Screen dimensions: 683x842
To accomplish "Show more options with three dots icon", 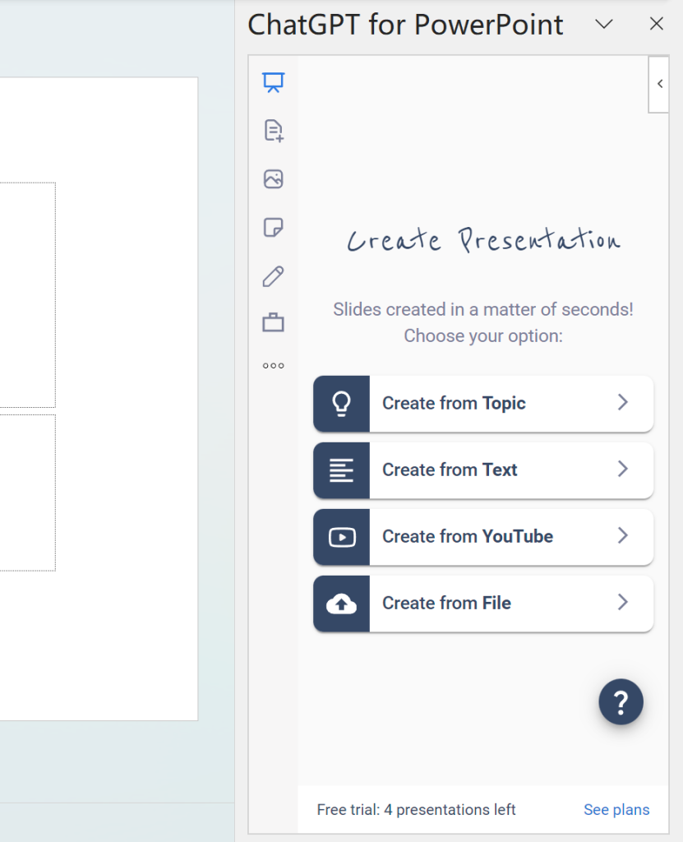I will pyautogui.click(x=274, y=366).
